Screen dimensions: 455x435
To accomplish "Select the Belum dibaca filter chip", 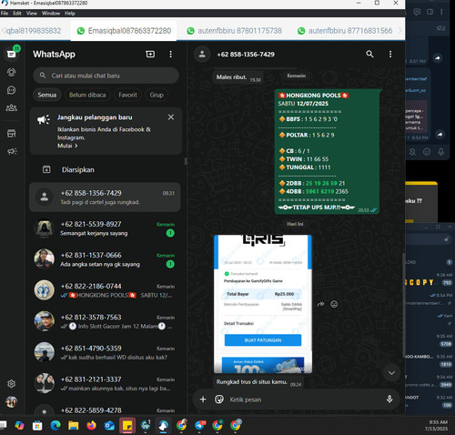I will pyautogui.click(x=87, y=95).
